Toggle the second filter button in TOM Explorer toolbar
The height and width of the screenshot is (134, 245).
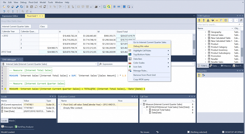click(x=204, y=20)
